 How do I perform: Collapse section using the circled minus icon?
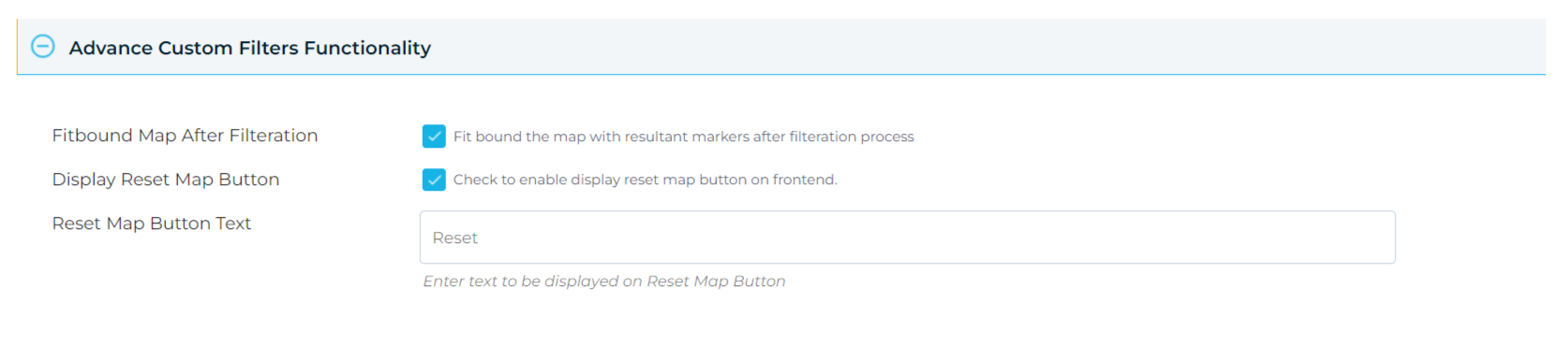click(x=43, y=47)
